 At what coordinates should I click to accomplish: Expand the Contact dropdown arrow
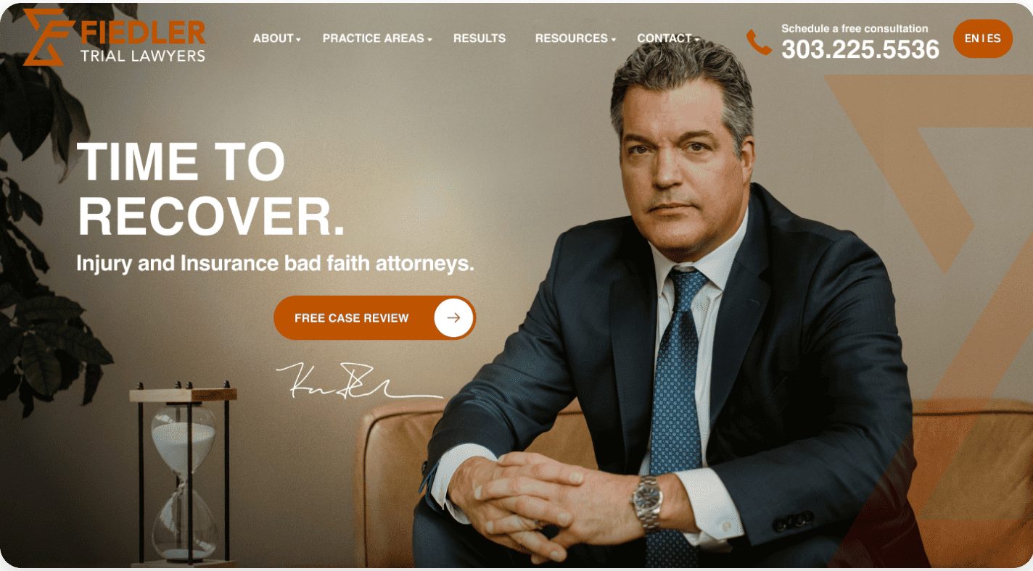pyautogui.click(x=696, y=39)
